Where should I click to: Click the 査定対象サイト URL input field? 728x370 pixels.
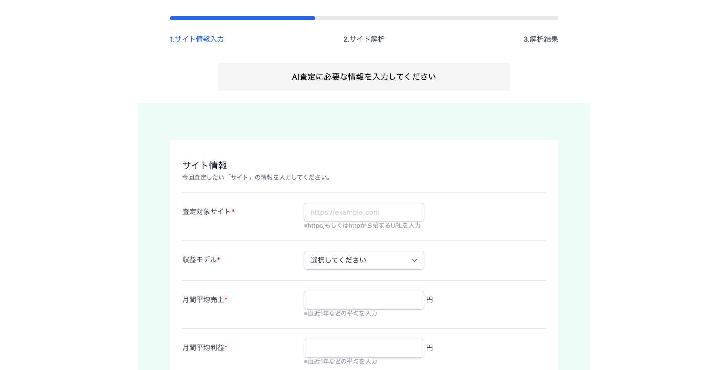coord(363,212)
